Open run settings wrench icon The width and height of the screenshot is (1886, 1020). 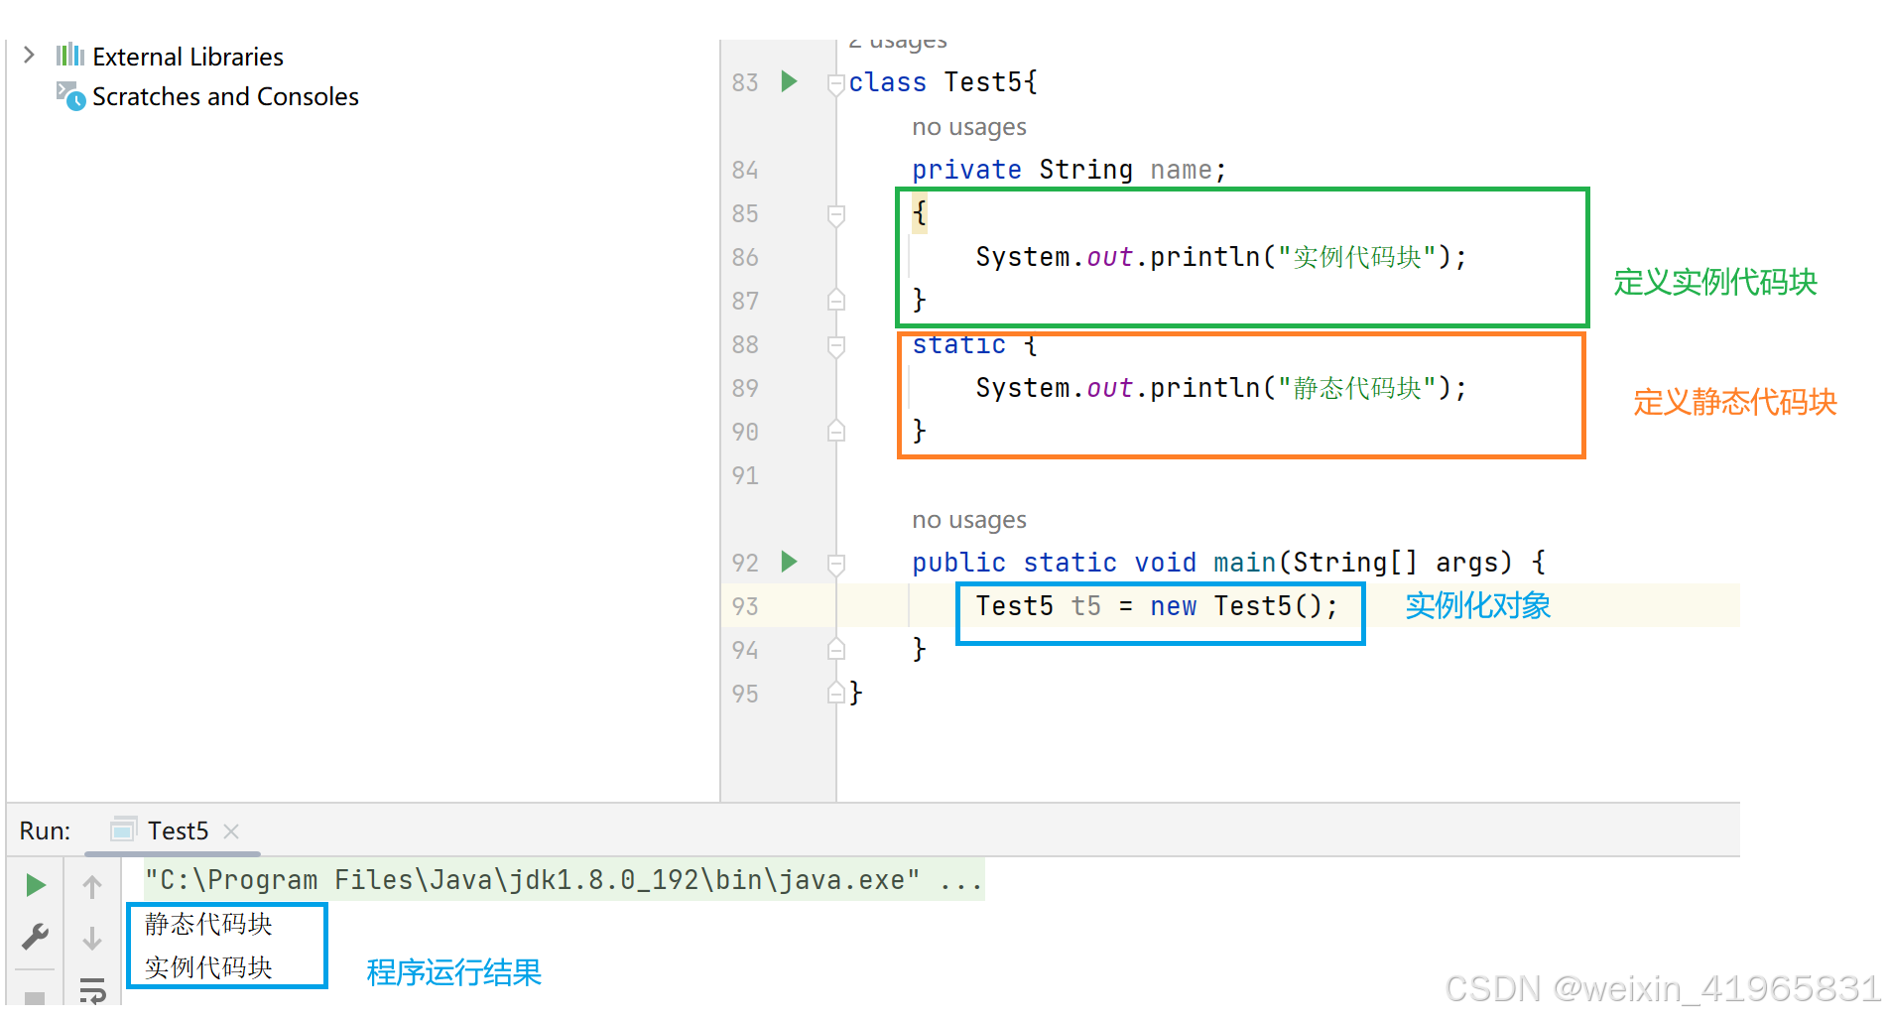pyautogui.click(x=36, y=936)
